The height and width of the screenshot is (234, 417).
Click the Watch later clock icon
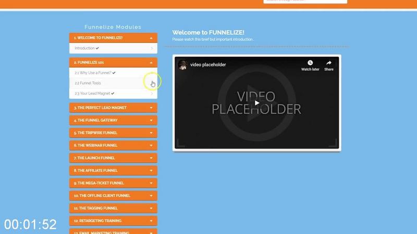click(310, 63)
